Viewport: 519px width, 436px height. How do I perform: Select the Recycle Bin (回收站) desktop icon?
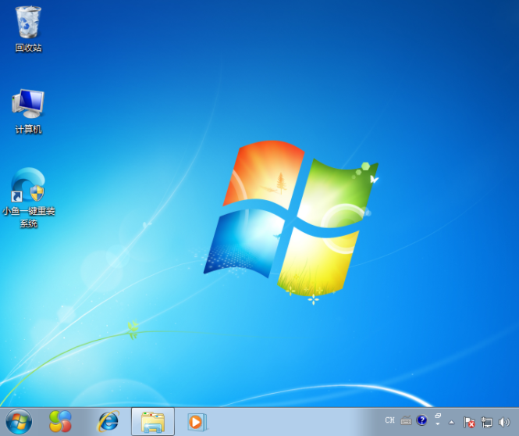coord(28,23)
